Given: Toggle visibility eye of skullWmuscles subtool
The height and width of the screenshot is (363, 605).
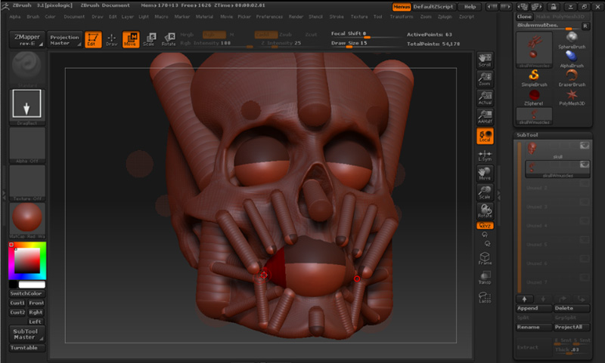Looking at the screenshot, I should [x=584, y=165].
